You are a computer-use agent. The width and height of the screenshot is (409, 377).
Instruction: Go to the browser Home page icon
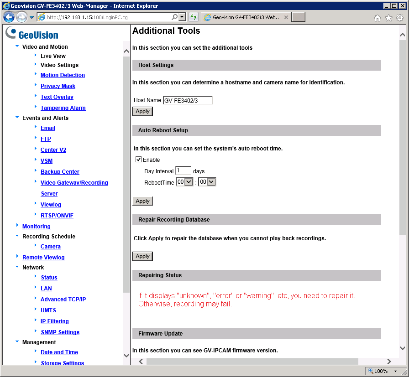377,18
